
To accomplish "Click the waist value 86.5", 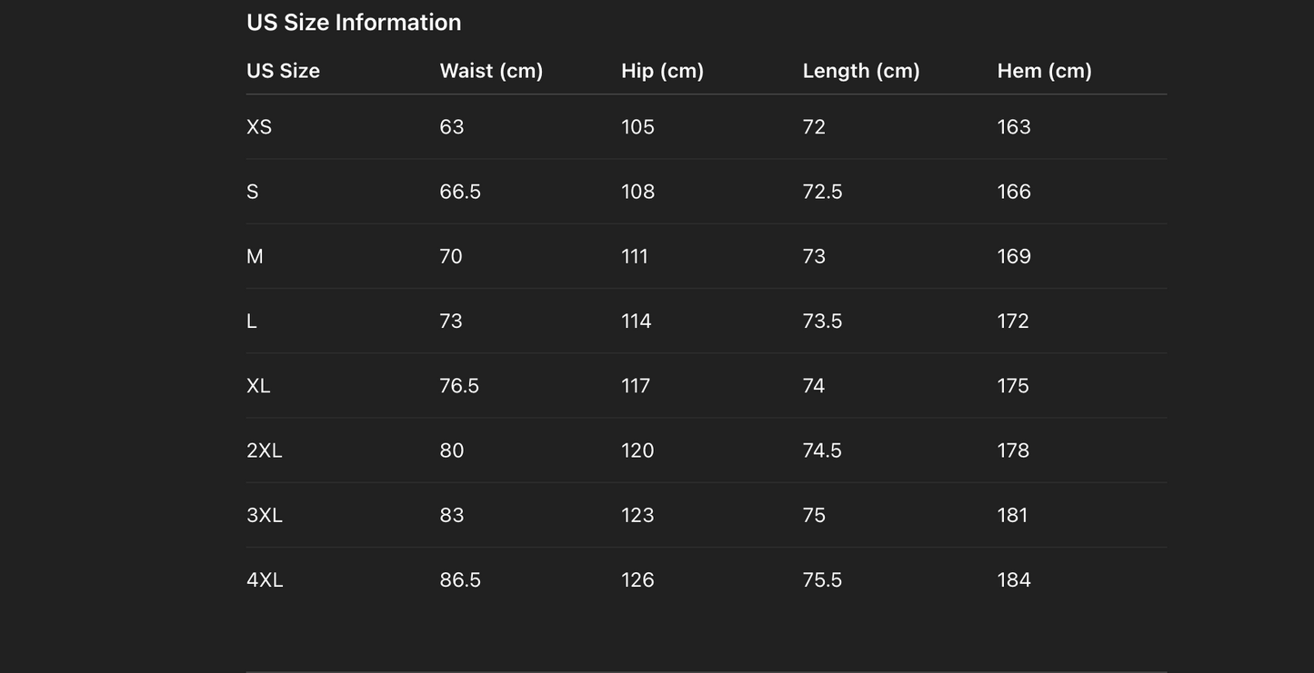I will point(460,580).
